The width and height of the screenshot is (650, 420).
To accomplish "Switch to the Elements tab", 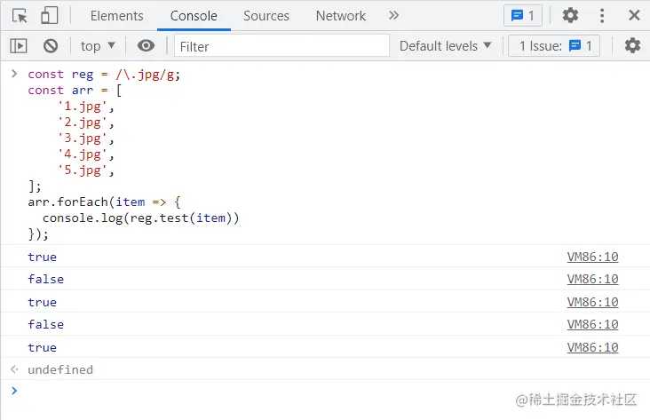I will point(116,15).
